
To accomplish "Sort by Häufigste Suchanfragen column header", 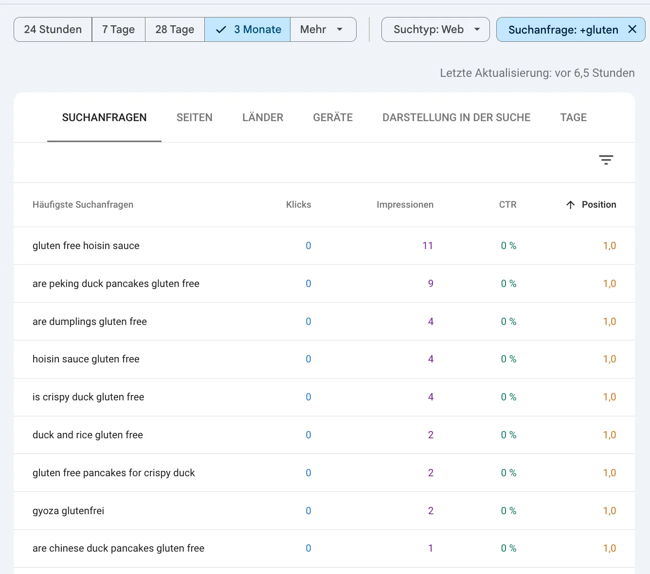I will tap(83, 205).
